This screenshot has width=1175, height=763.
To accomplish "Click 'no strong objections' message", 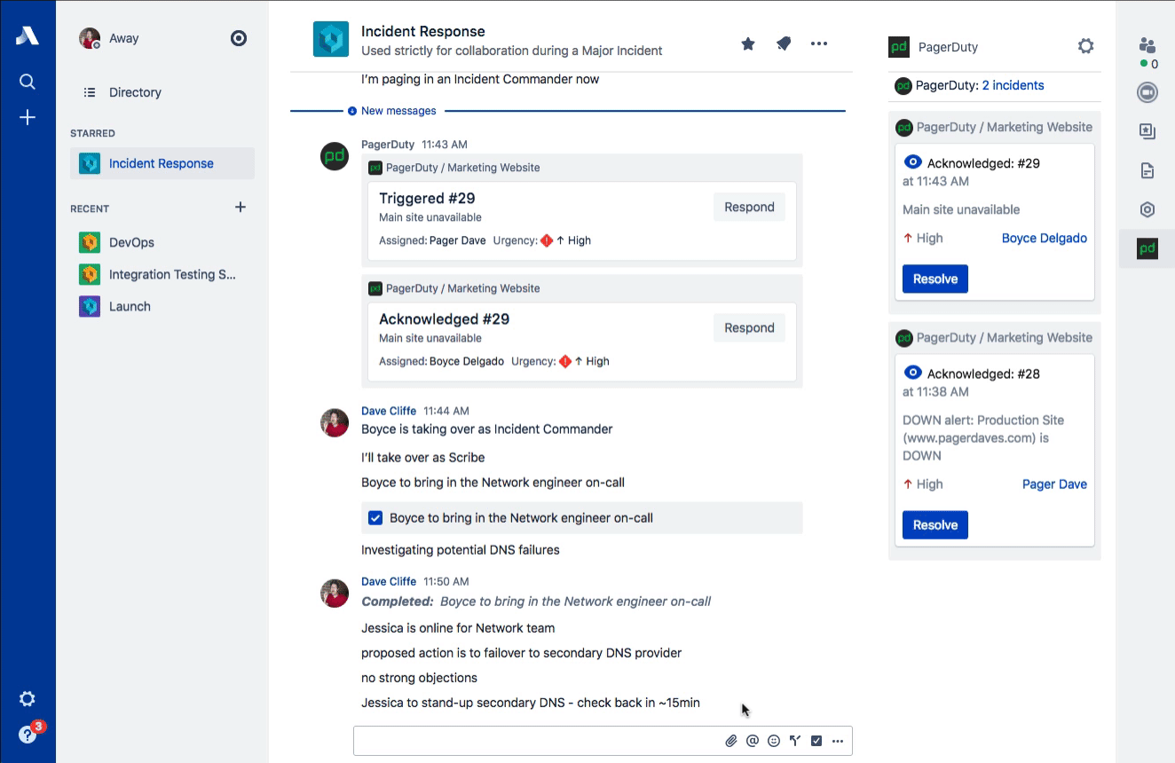I will tap(419, 677).
